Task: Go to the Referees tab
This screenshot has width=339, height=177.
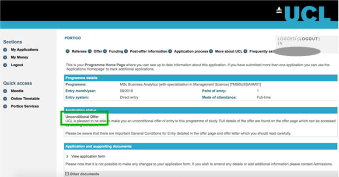Action: (79, 51)
